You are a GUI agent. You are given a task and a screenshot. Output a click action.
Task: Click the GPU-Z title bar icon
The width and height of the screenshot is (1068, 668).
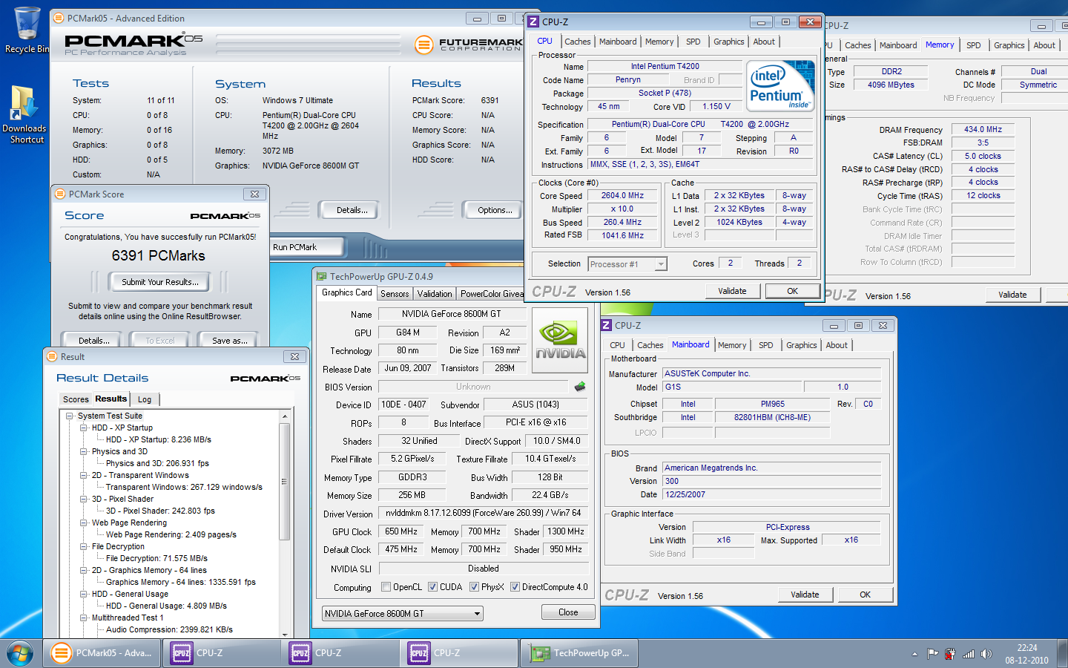coord(321,276)
